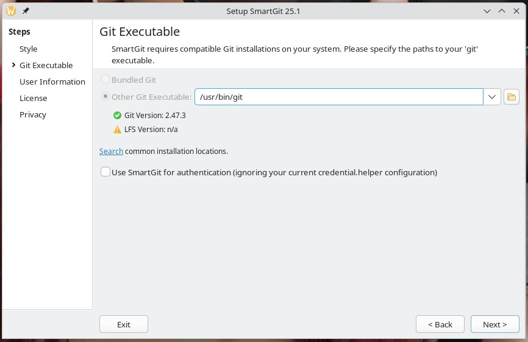Select Other Git Executable radio option
This screenshot has height=342, width=528.
[x=105, y=97]
